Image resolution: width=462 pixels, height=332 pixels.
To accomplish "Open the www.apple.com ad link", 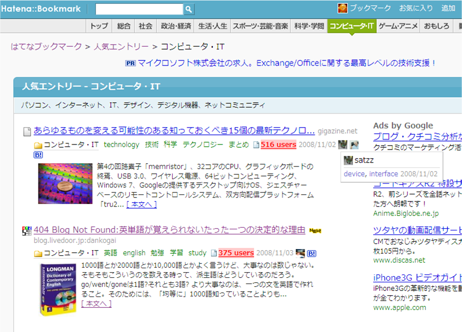I will 400,308.
